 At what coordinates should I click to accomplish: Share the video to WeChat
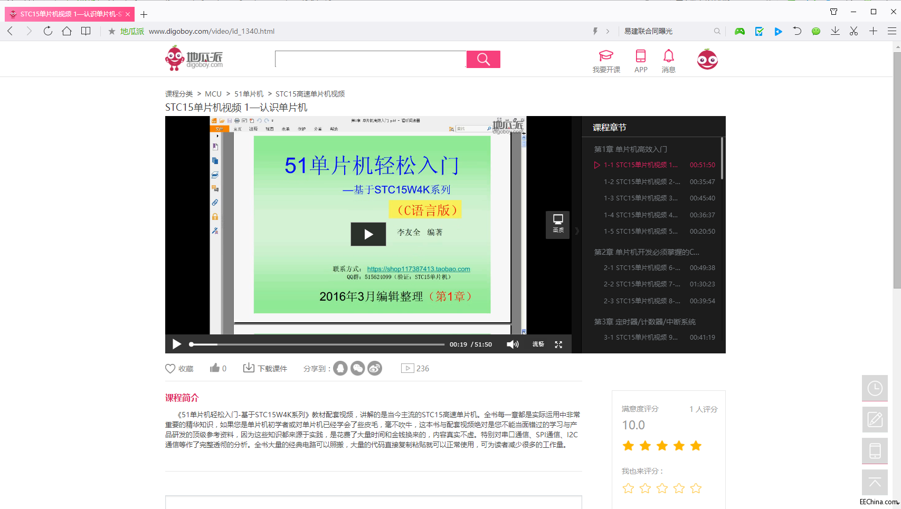click(x=357, y=368)
